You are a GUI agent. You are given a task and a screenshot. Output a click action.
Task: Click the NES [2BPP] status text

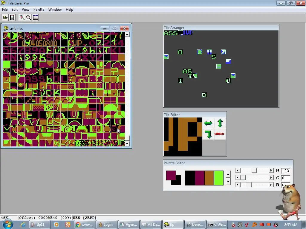point(85,218)
